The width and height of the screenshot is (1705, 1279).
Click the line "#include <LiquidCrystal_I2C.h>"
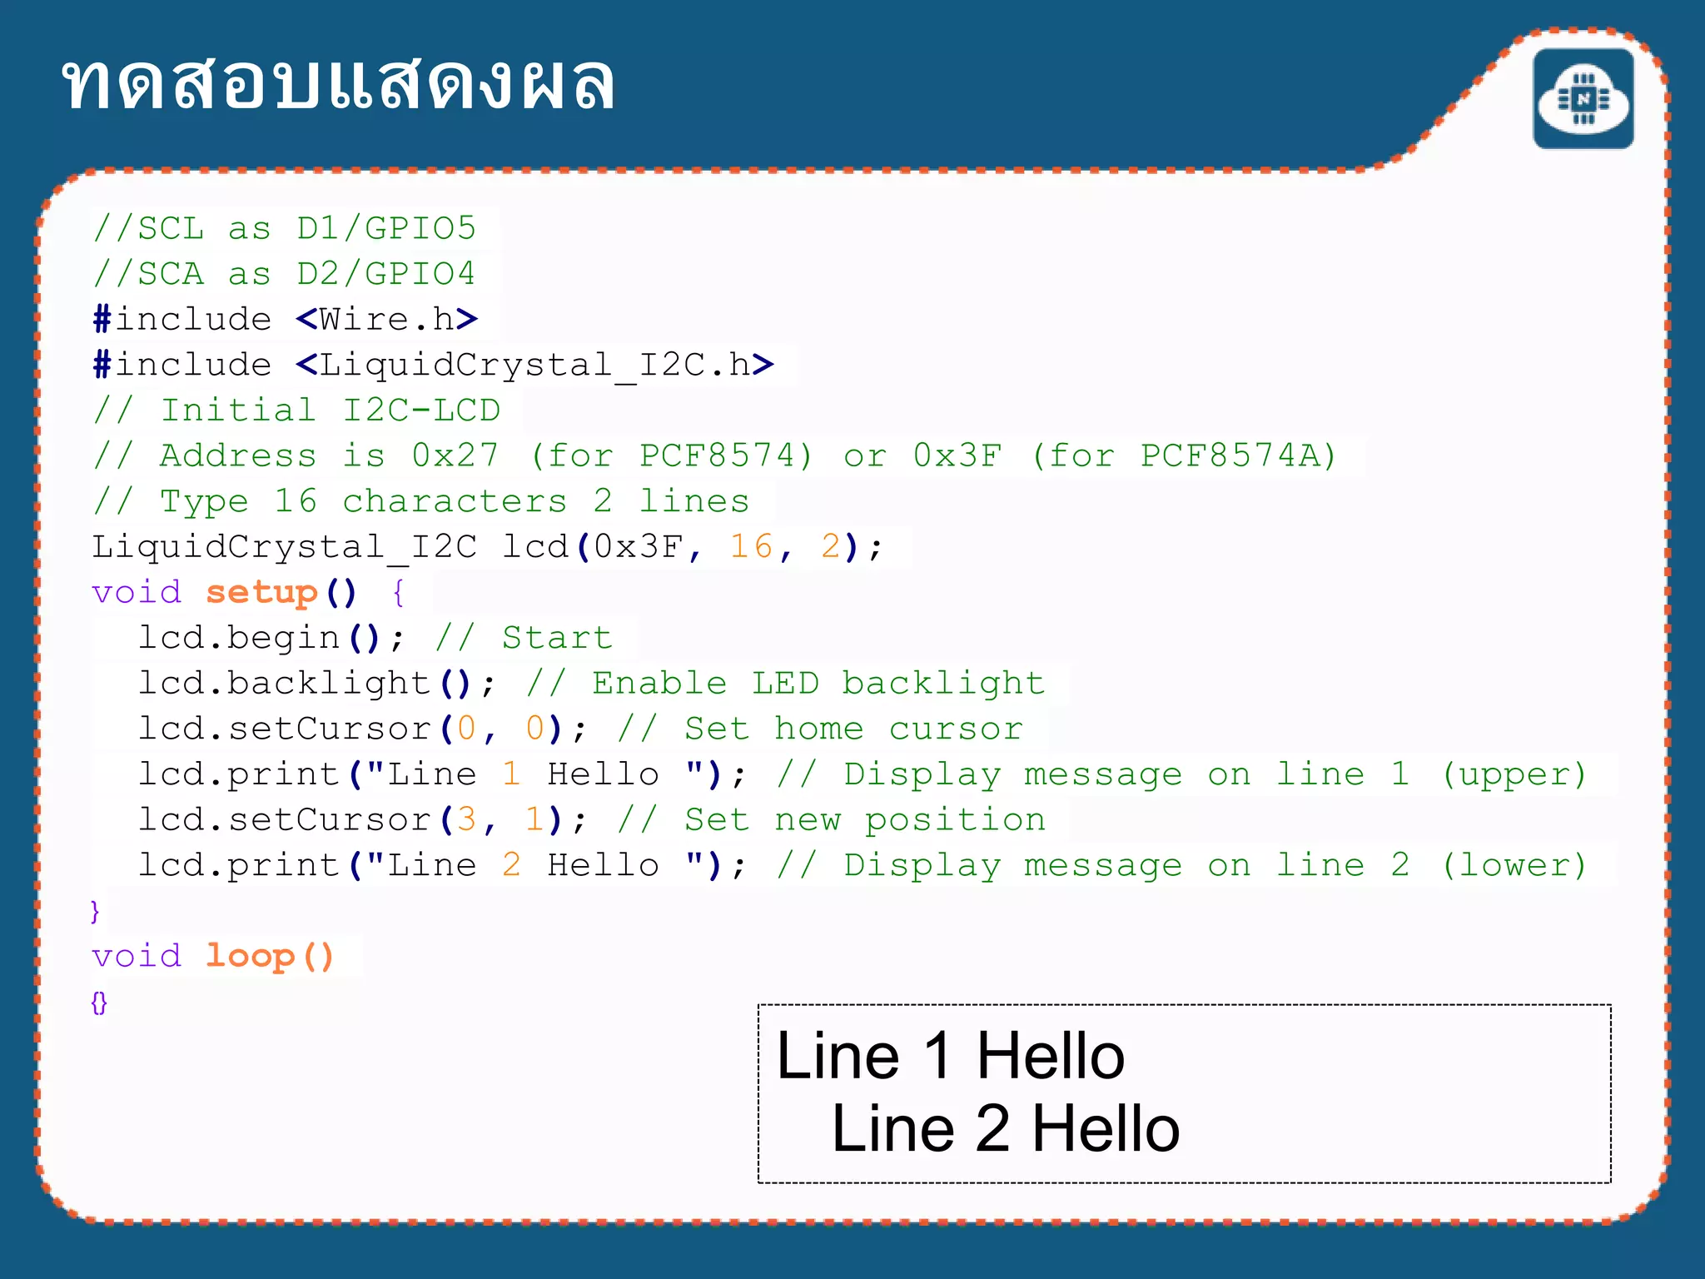tap(433, 364)
